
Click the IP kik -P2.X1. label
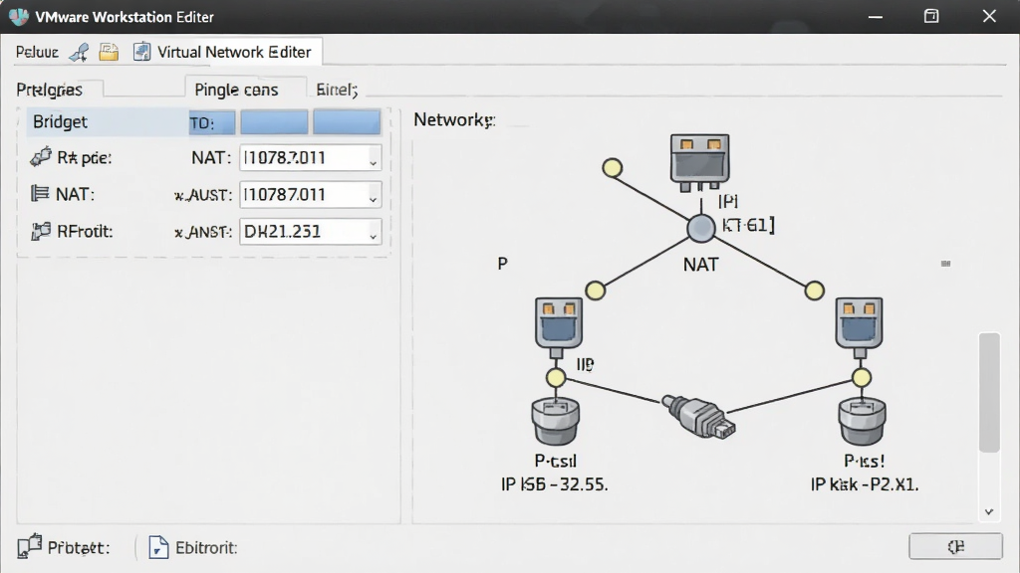865,484
